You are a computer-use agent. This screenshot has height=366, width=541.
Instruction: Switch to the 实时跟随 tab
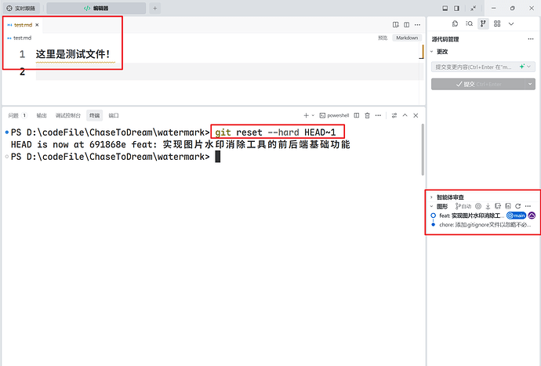tap(21, 9)
